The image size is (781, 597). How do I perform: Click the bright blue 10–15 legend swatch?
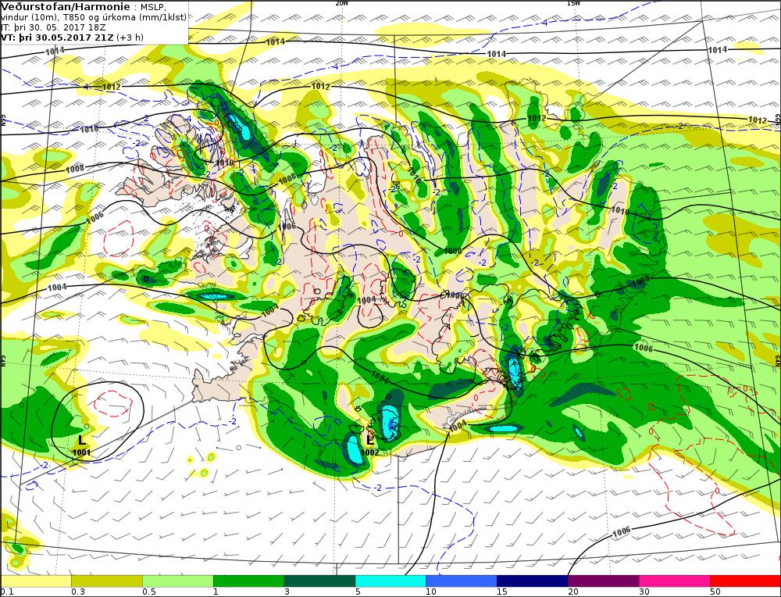pos(462,581)
